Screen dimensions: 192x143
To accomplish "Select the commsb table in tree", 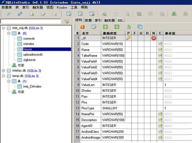I will click(29, 39).
